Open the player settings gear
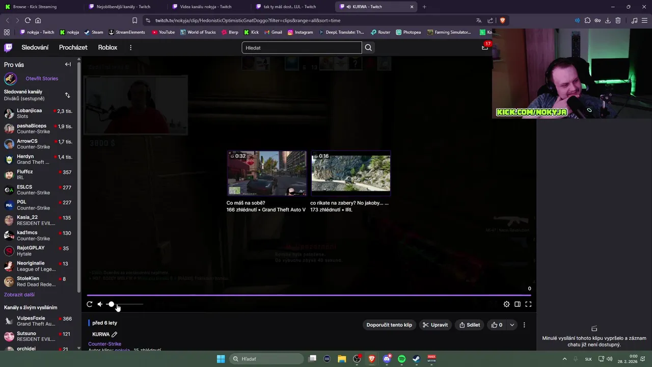 click(506, 304)
